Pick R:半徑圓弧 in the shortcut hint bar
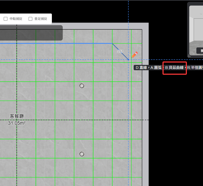The height and width of the screenshot is (186, 203). (195, 68)
